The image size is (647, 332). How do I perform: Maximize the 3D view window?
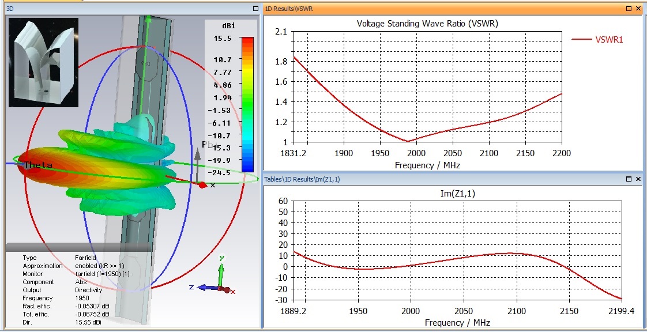[x=256, y=8]
